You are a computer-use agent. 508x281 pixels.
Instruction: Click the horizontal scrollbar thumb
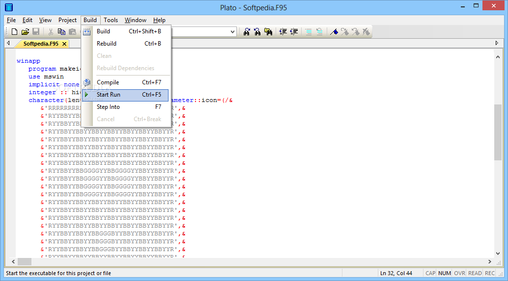24,261
